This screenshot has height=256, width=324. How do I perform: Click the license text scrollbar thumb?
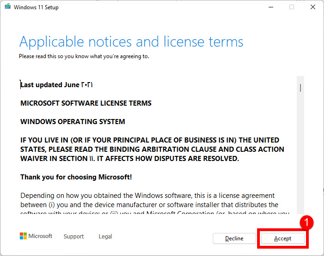click(300, 88)
